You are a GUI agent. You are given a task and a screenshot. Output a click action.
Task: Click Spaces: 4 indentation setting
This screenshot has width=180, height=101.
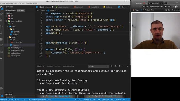pos(87,100)
